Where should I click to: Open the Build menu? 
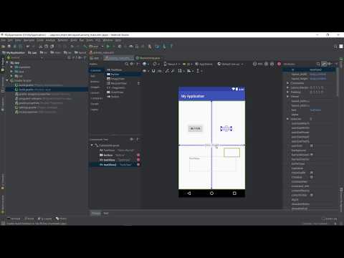tap(74, 40)
